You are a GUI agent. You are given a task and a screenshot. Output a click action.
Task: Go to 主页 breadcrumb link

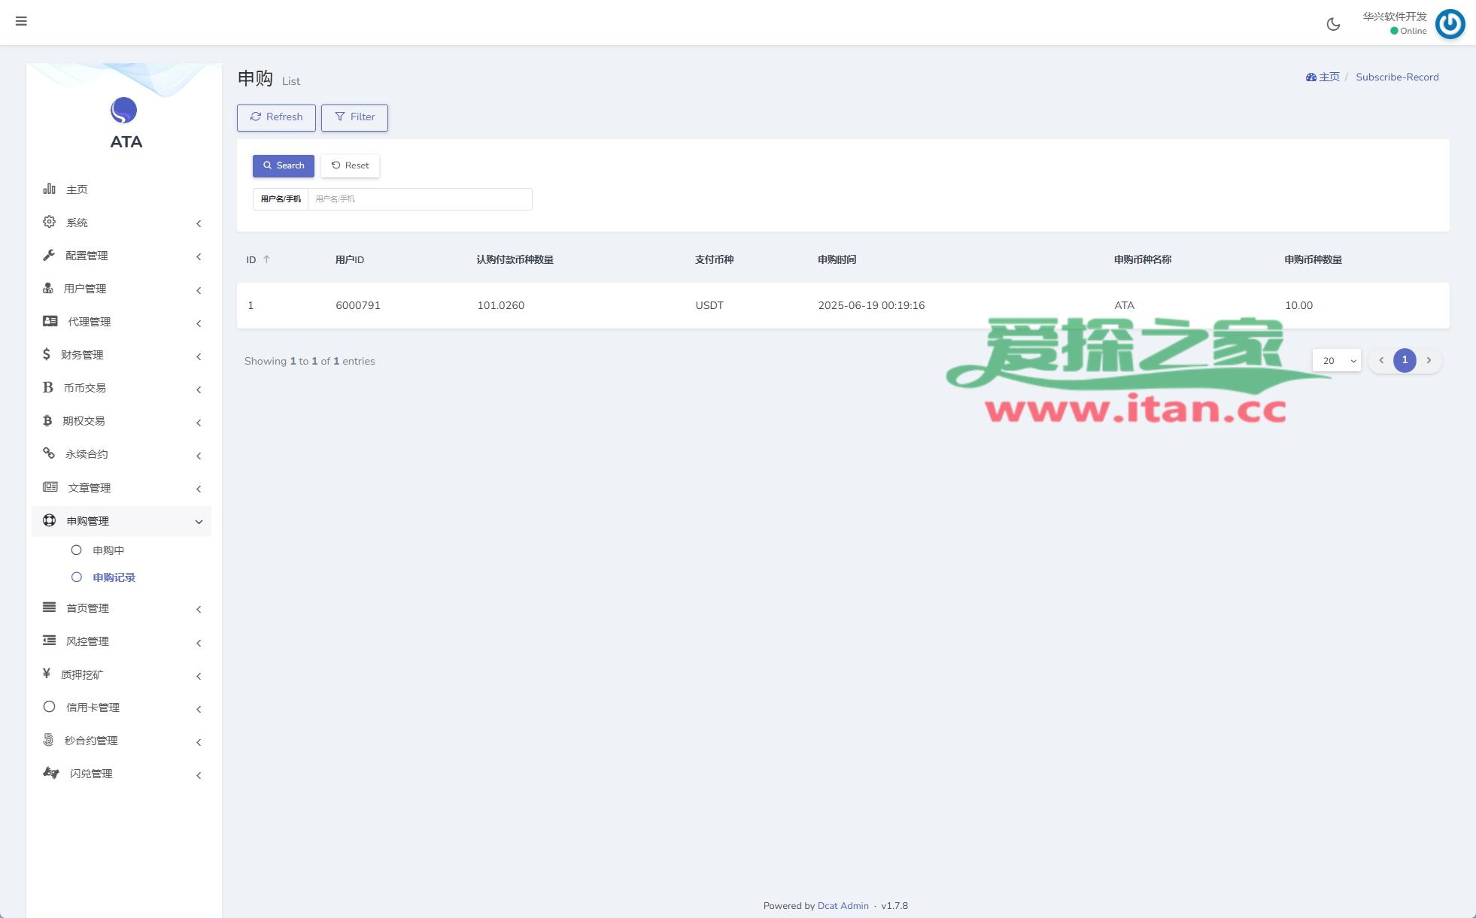1329,77
